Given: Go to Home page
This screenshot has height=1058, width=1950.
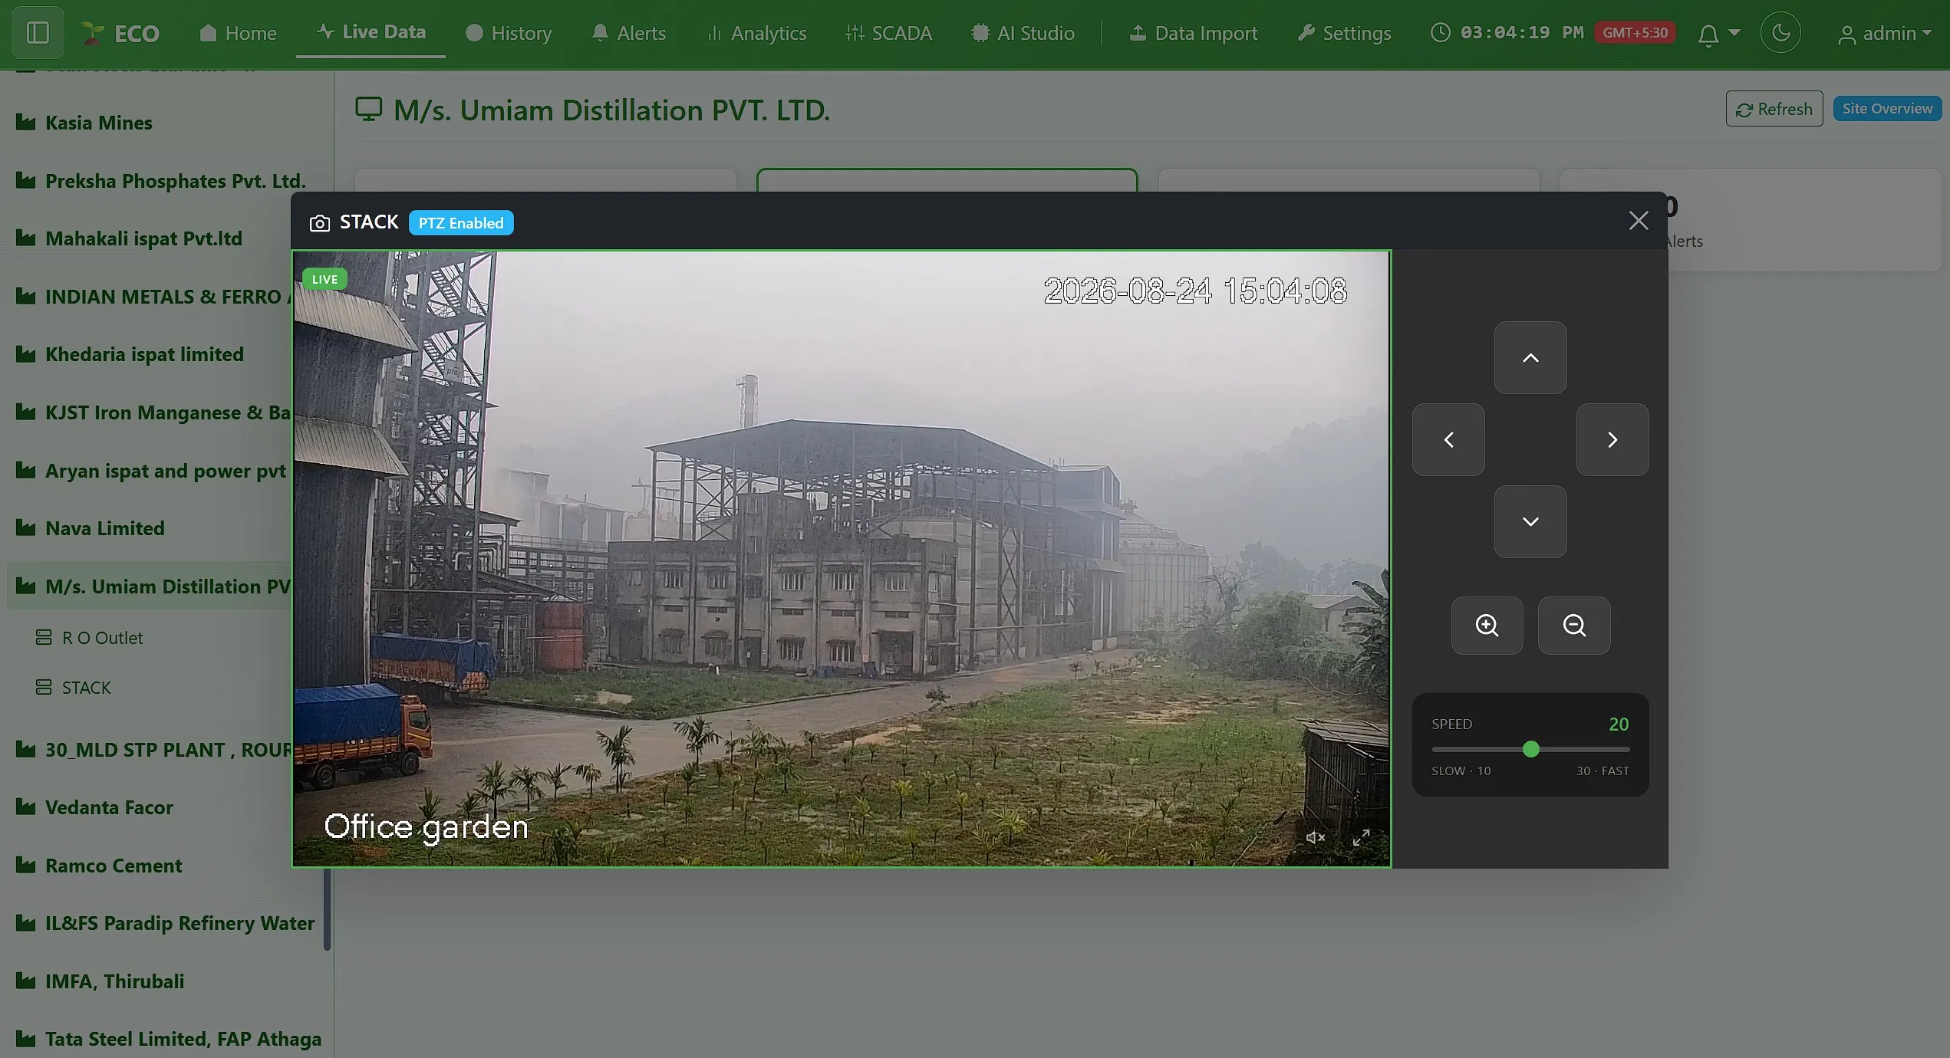Looking at the screenshot, I should [238, 33].
